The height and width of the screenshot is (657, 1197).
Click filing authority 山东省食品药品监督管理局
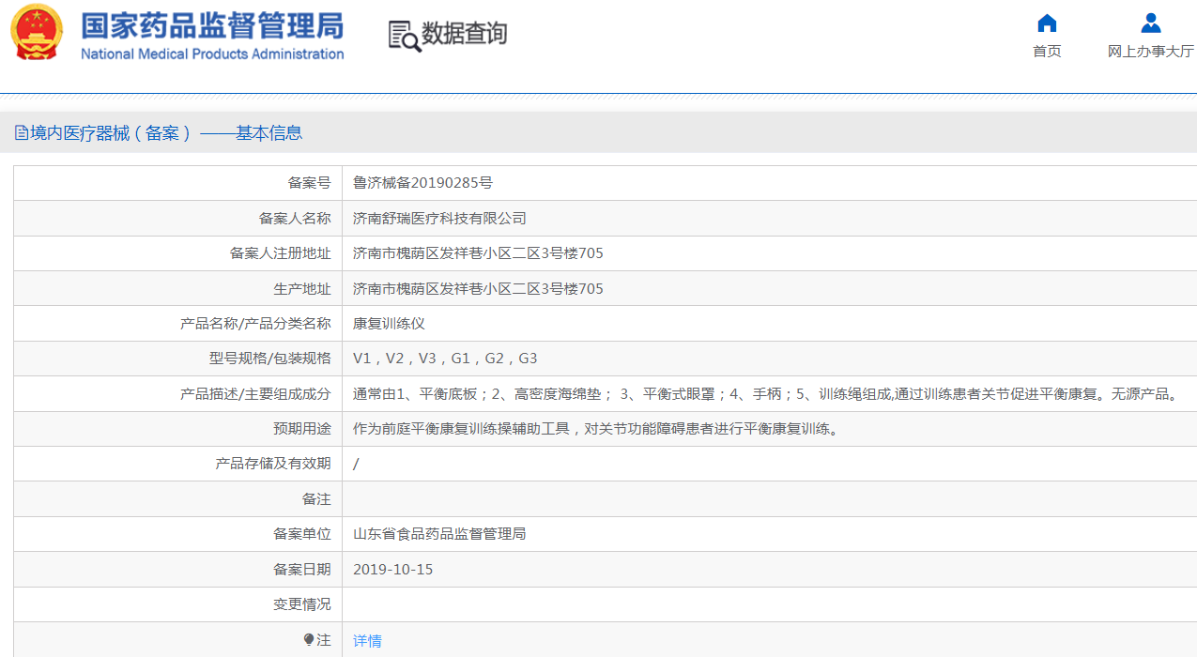click(439, 534)
